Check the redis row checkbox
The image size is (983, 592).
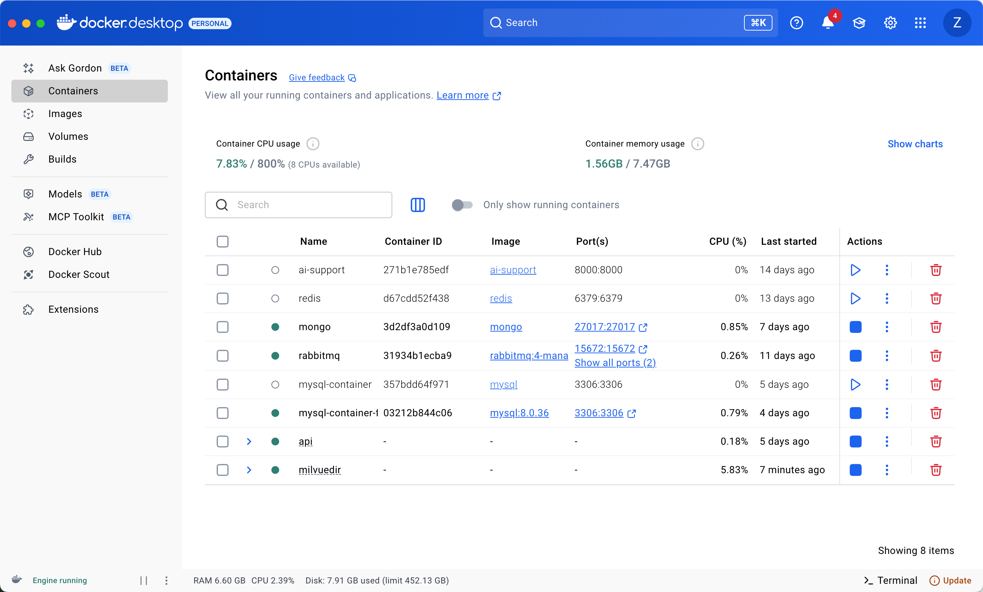click(x=223, y=298)
